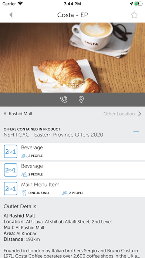Jump to the fourth carousel page dot
This screenshot has height=258, width=145.
pos(77,86)
